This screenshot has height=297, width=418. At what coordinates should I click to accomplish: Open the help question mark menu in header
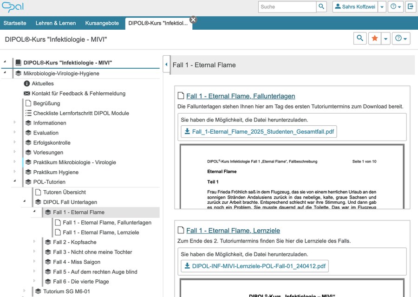coord(396,7)
